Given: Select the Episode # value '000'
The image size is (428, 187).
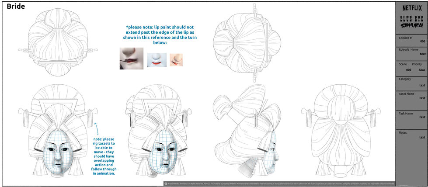Looking at the screenshot, I should coord(423,42).
